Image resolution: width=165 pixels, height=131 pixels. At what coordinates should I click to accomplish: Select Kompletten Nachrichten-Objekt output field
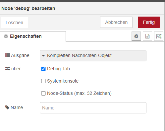(x=93, y=56)
